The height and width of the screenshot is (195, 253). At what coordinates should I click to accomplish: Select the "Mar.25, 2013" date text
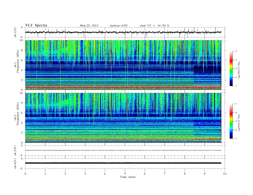pyautogui.click(x=89, y=25)
